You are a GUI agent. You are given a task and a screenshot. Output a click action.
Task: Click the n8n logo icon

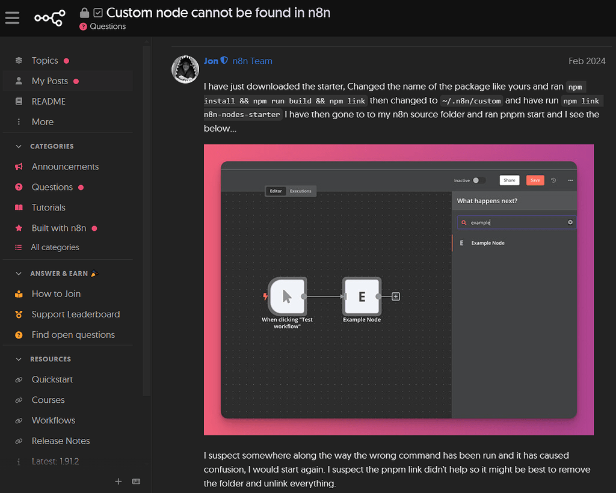click(49, 18)
